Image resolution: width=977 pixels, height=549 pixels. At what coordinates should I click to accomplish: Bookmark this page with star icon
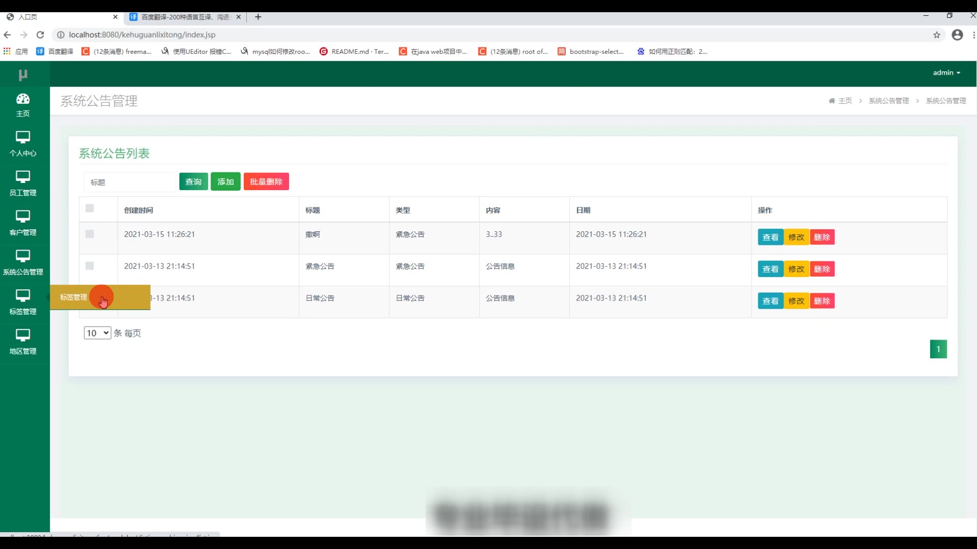(x=937, y=35)
